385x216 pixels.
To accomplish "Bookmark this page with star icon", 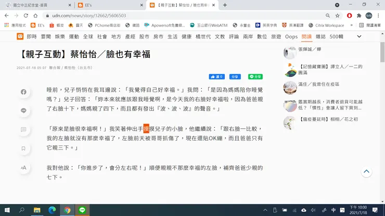I will pyautogui.click(x=337, y=16).
